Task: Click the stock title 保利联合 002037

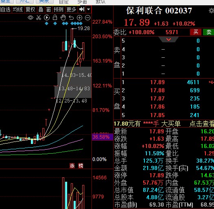Action: tap(159, 11)
